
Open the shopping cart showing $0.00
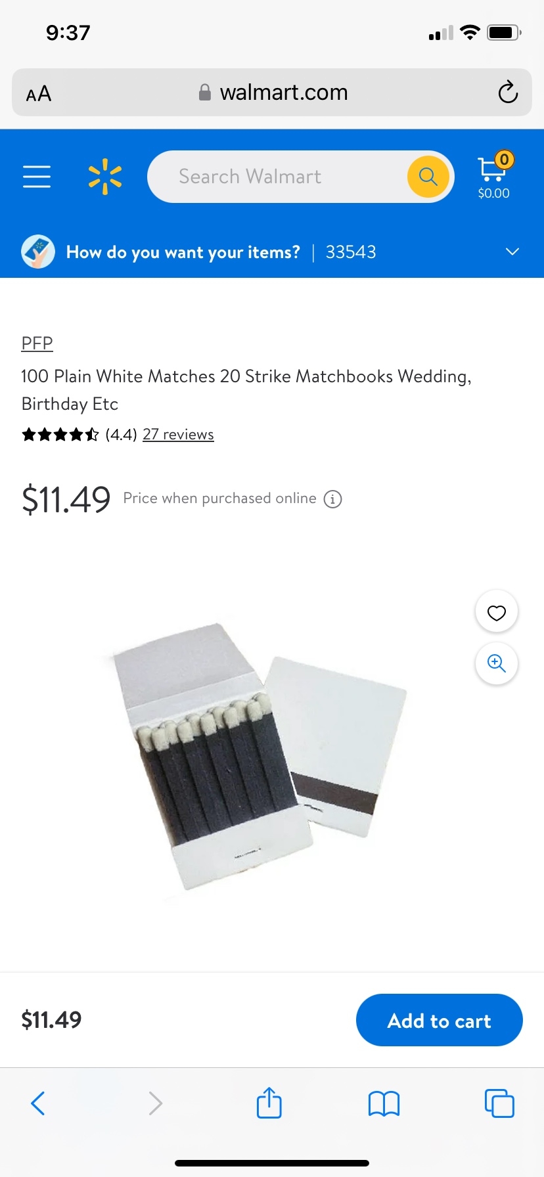pyautogui.click(x=495, y=177)
